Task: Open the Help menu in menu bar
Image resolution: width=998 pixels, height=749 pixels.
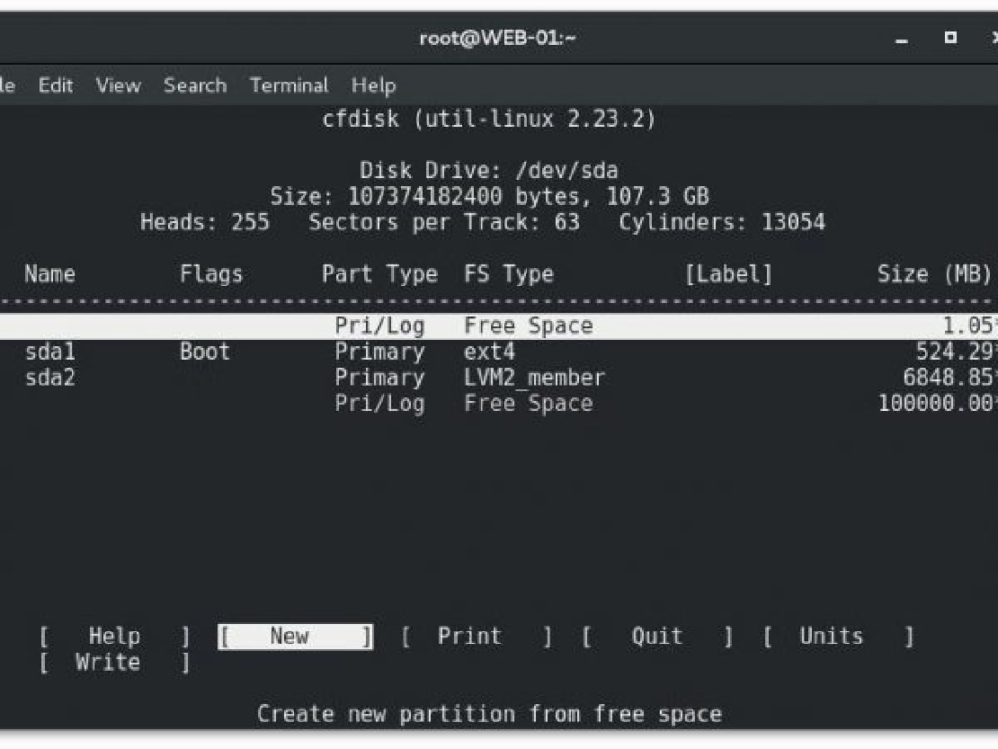Action: 374,85
